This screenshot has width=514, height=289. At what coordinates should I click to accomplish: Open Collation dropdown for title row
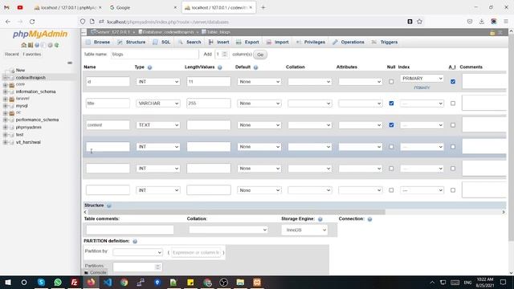click(310, 104)
